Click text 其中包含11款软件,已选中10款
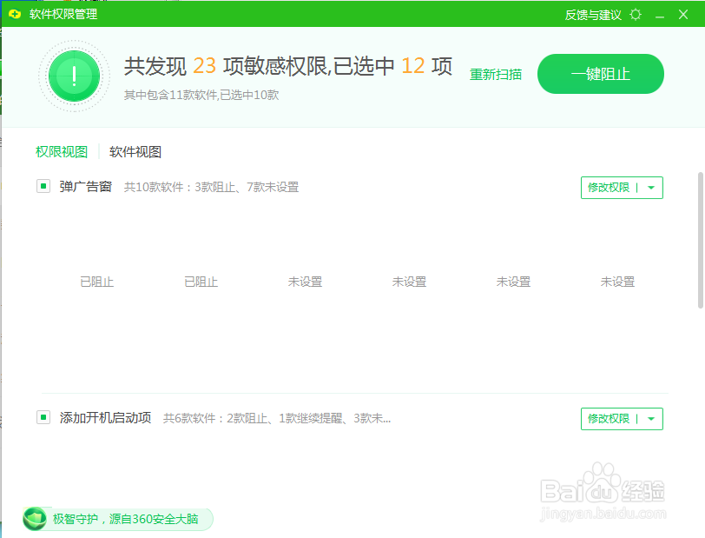 point(201,95)
